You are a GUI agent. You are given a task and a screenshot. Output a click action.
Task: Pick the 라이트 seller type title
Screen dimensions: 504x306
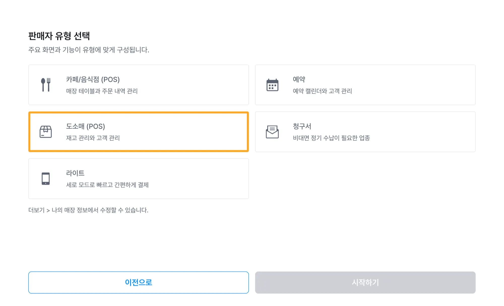point(75,173)
